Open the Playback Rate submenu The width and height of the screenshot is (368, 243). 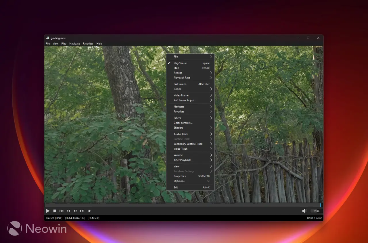(190, 78)
